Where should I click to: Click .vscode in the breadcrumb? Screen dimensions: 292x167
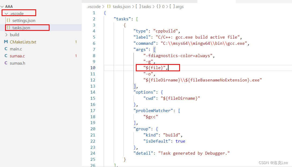94,7
